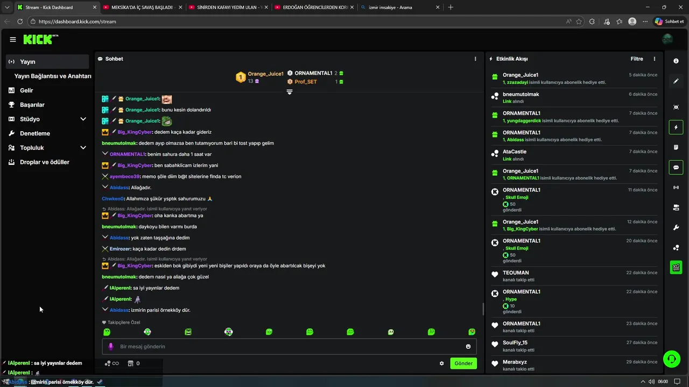Click the channel points infinity counter

pyautogui.click(x=111, y=363)
